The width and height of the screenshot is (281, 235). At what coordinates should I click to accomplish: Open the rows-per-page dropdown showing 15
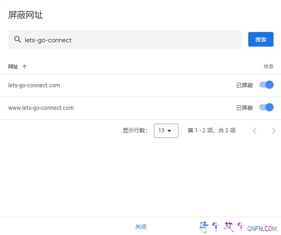click(166, 131)
